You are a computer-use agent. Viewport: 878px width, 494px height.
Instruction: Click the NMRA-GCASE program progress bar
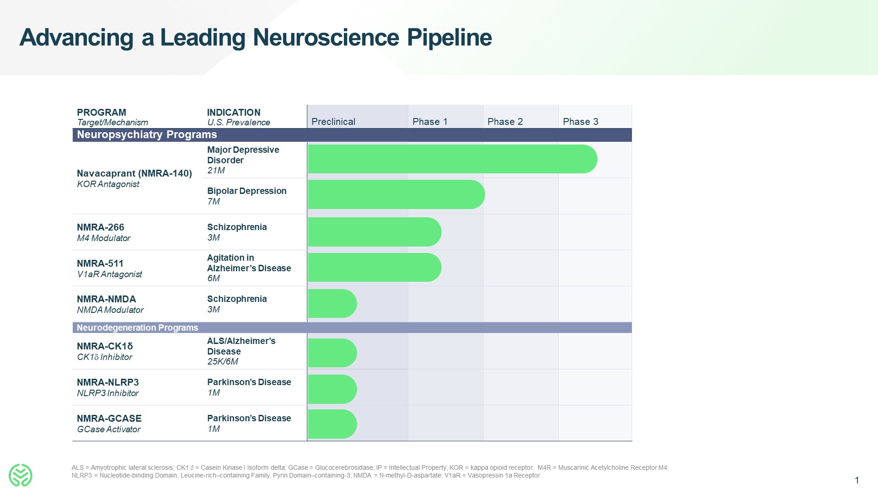(x=332, y=424)
